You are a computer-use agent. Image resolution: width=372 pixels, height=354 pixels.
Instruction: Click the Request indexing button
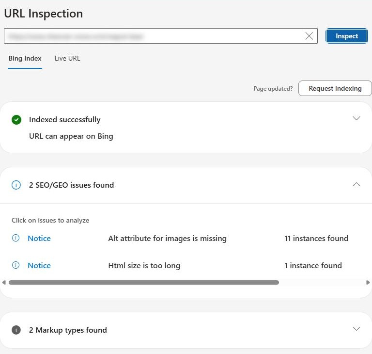[335, 88]
